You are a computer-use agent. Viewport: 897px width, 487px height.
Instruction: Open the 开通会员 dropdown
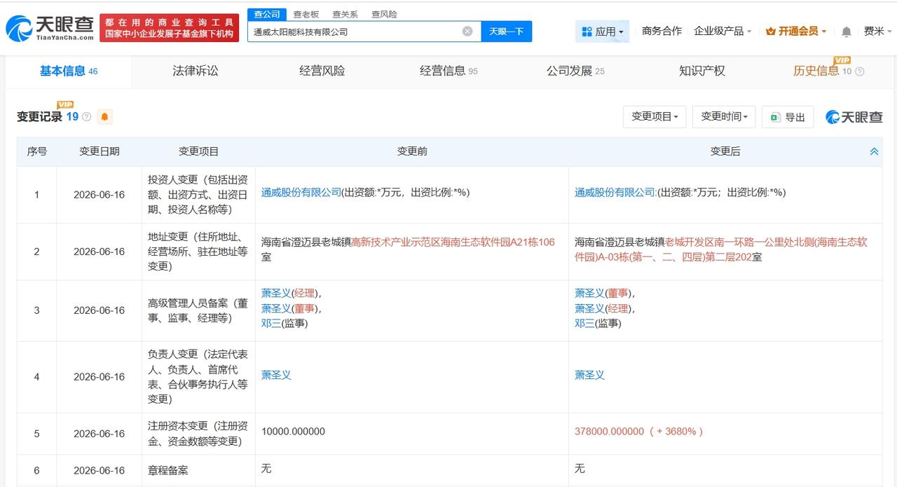pyautogui.click(x=796, y=32)
